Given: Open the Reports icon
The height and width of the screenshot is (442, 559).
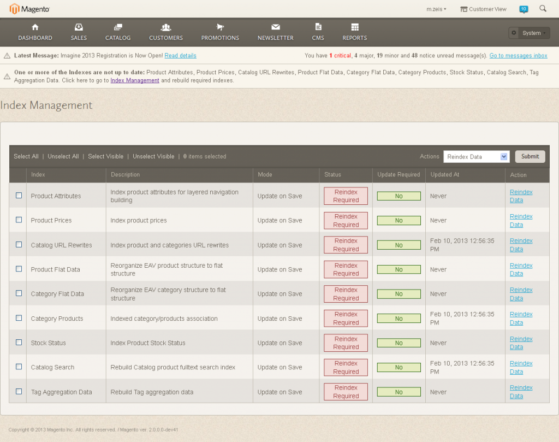Looking at the screenshot, I should 354,28.
